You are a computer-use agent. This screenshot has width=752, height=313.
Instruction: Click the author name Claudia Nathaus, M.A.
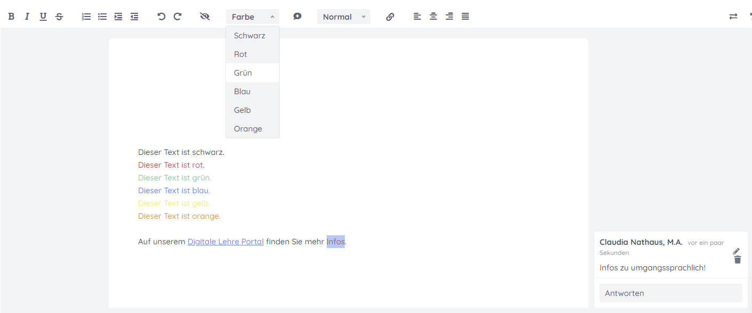pos(641,242)
